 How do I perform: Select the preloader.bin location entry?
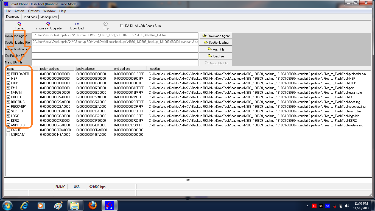point(257,74)
